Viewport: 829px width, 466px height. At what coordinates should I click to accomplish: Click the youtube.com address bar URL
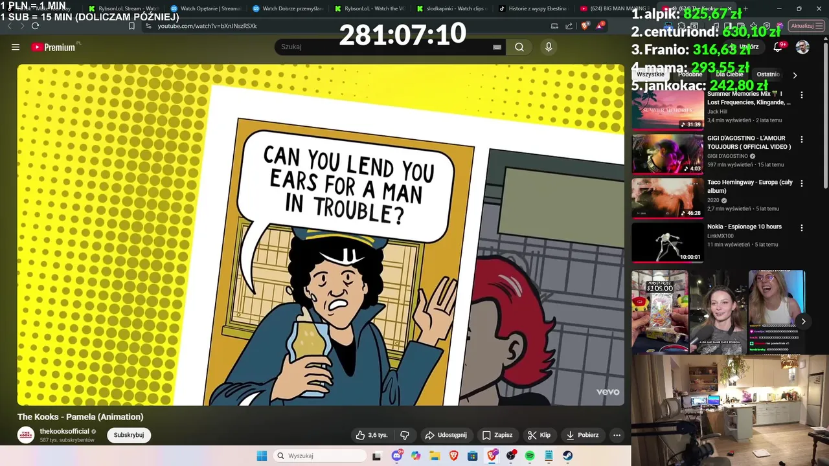(x=207, y=26)
